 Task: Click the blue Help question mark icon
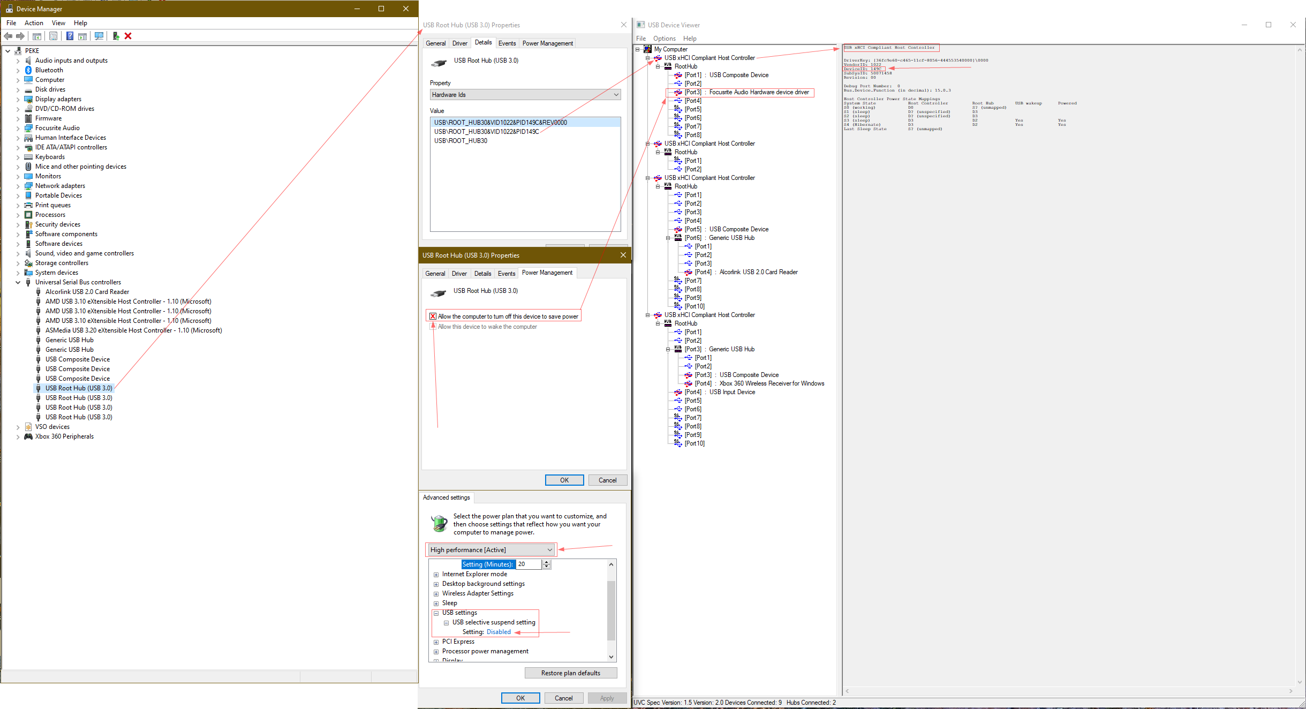point(70,36)
